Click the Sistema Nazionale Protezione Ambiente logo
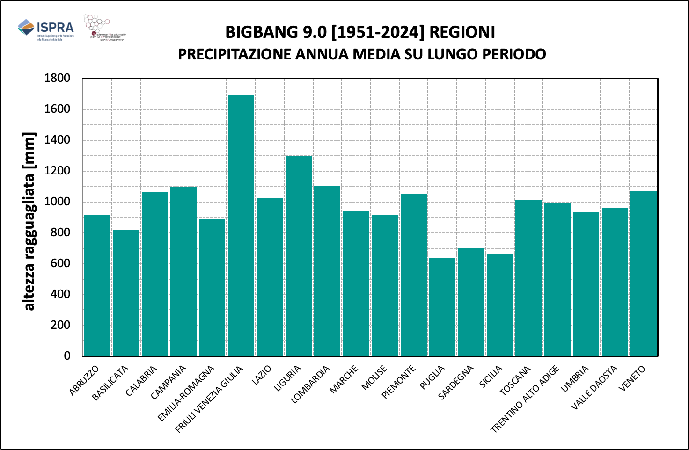689x450 pixels. (x=104, y=28)
